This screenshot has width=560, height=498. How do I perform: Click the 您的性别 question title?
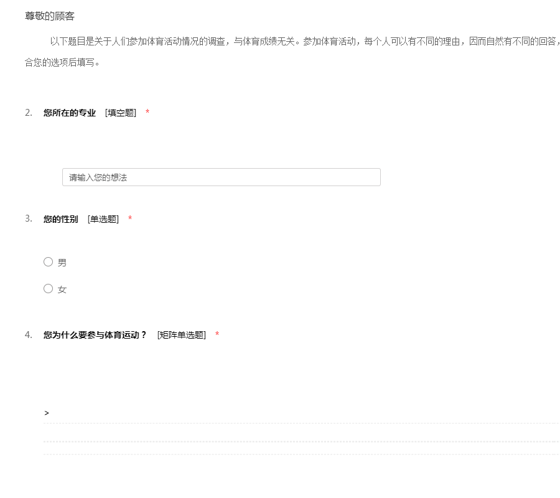point(61,219)
